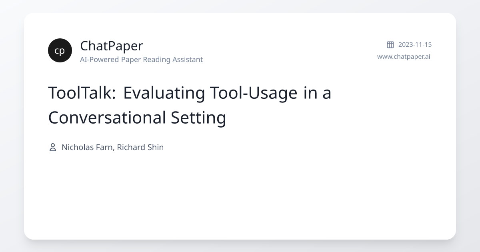Screen dimensions: 480x252
Task: Open the www.chatpaper.ai website link
Action: [404, 56]
